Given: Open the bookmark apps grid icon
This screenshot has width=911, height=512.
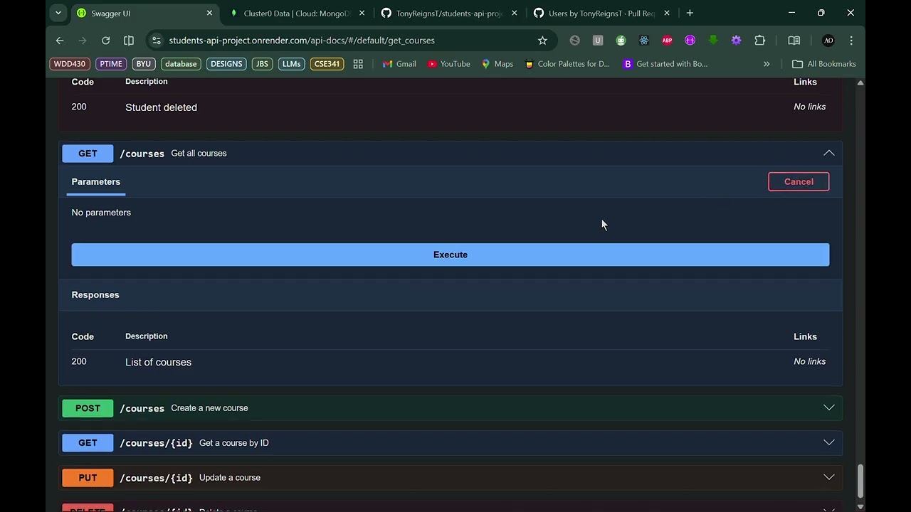Looking at the screenshot, I should 358,64.
